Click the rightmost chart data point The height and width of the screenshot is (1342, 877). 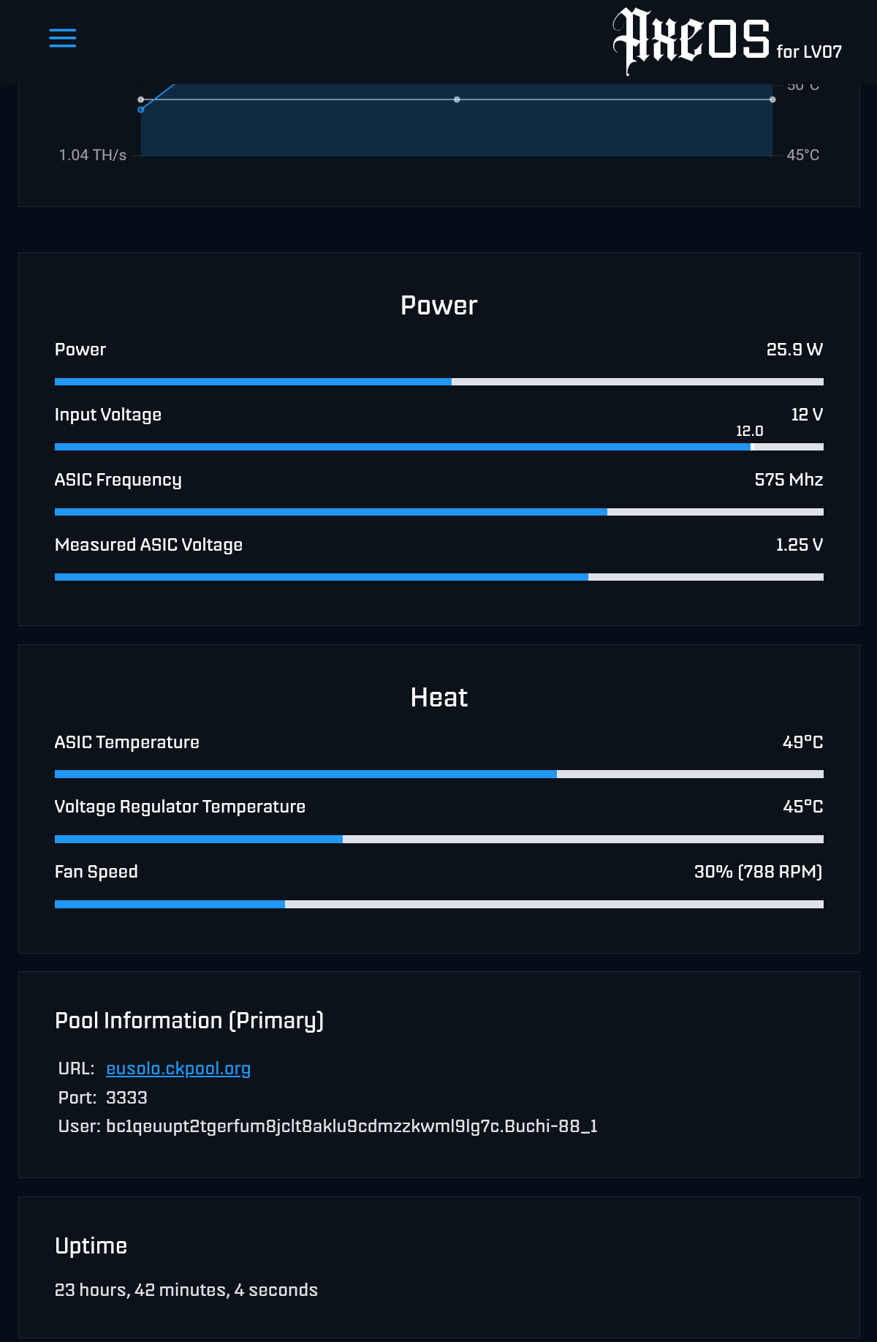772,99
